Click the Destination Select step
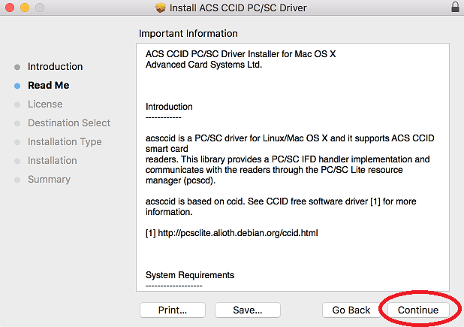 69,123
